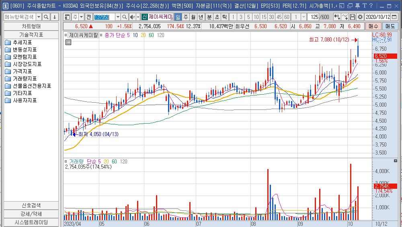Close the volume sub-chart pane
Image resolution: width=402 pixels, height=227 pixels.
(x=395, y=161)
